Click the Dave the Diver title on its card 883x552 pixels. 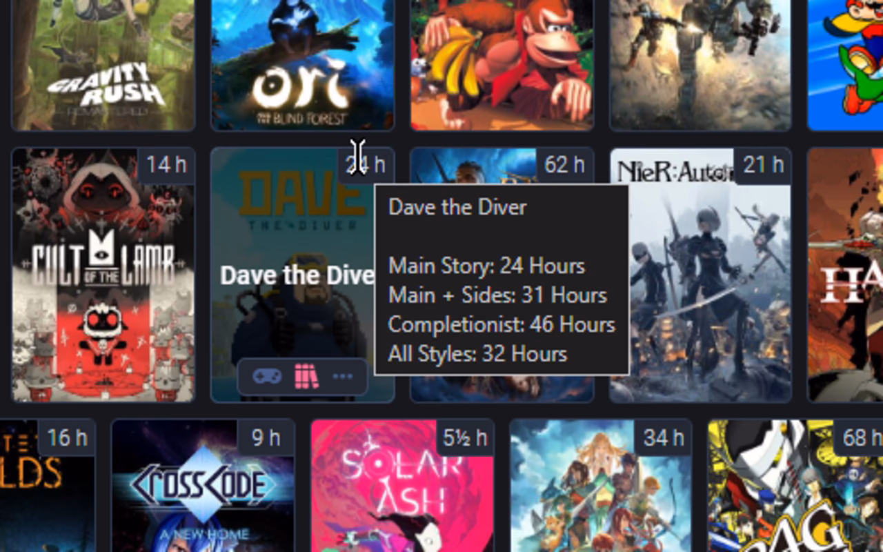click(297, 275)
